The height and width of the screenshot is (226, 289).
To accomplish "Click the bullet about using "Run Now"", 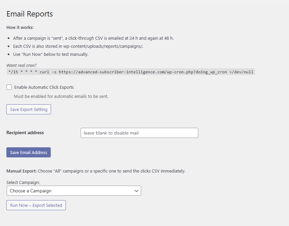I will click(x=51, y=54).
